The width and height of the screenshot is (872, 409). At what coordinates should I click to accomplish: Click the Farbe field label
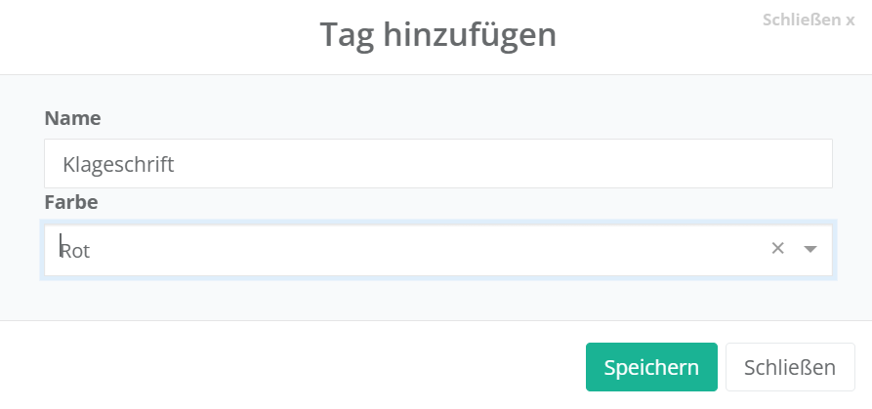pos(71,203)
